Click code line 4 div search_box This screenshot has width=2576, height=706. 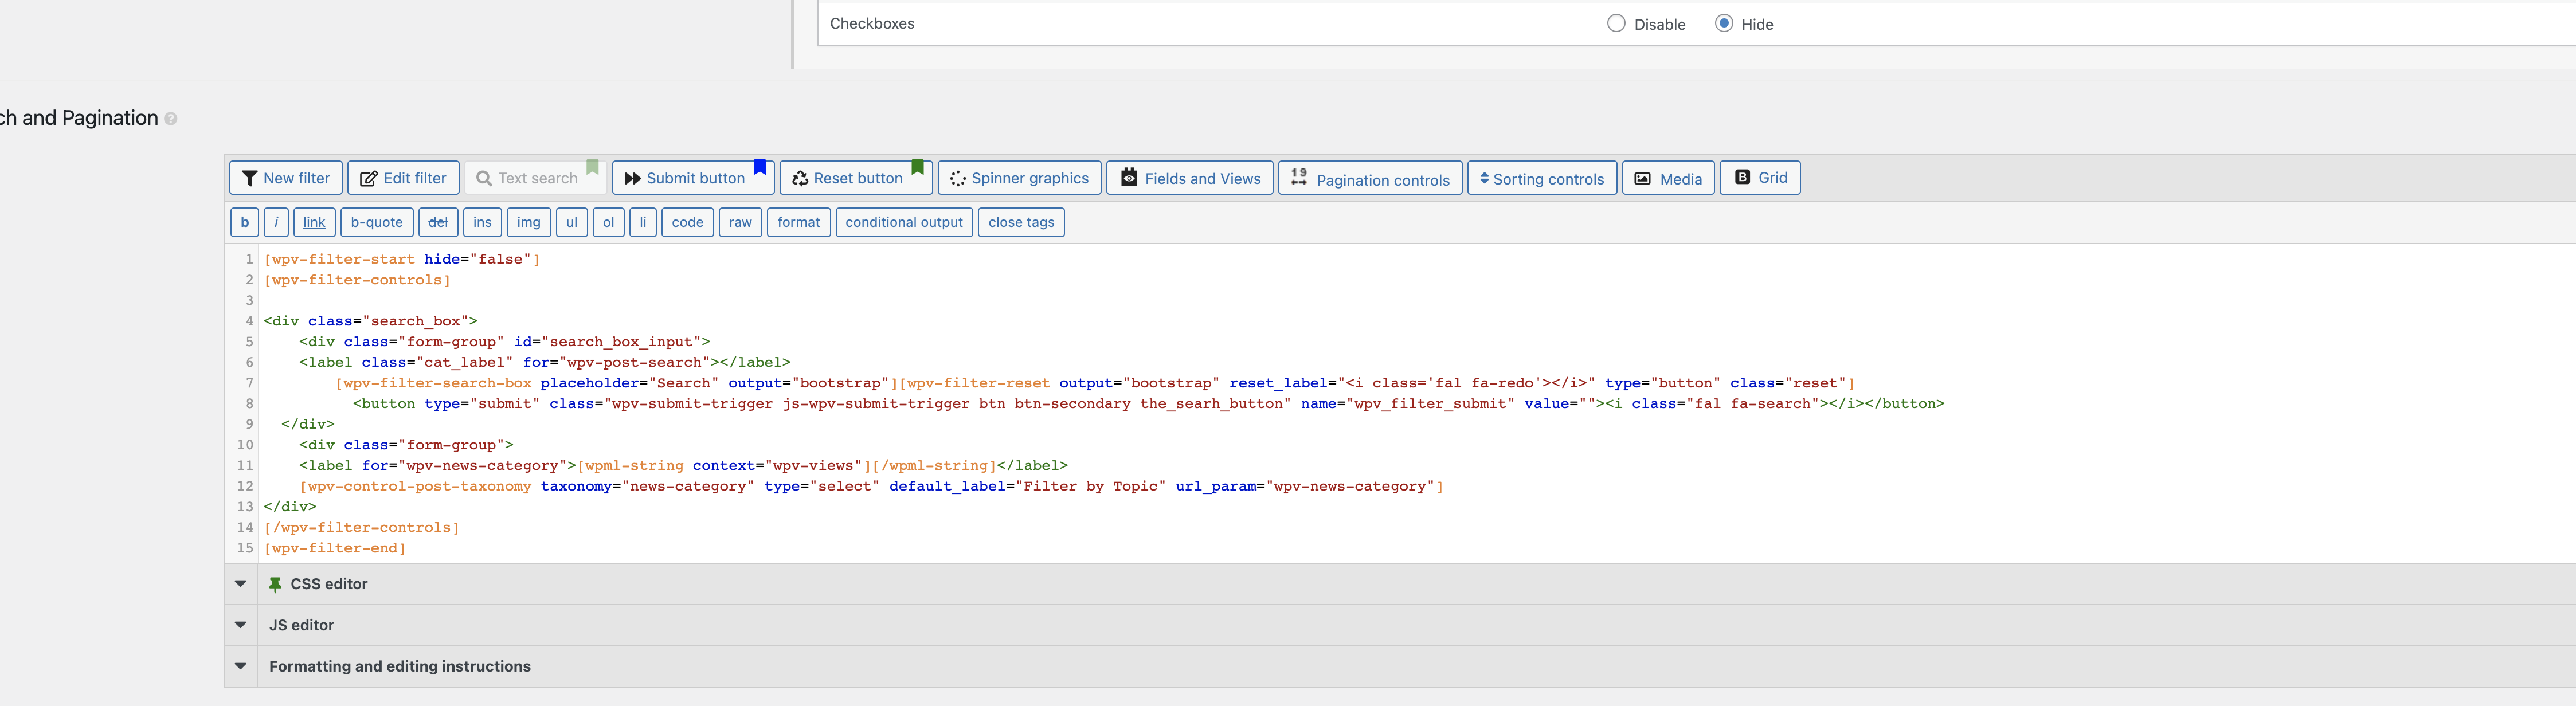[370, 321]
